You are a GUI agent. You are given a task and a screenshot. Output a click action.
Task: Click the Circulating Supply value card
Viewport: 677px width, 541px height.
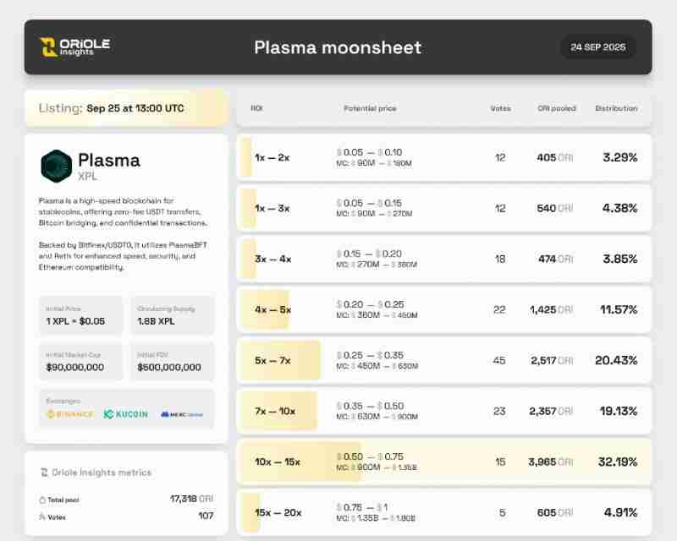tap(172, 314)
